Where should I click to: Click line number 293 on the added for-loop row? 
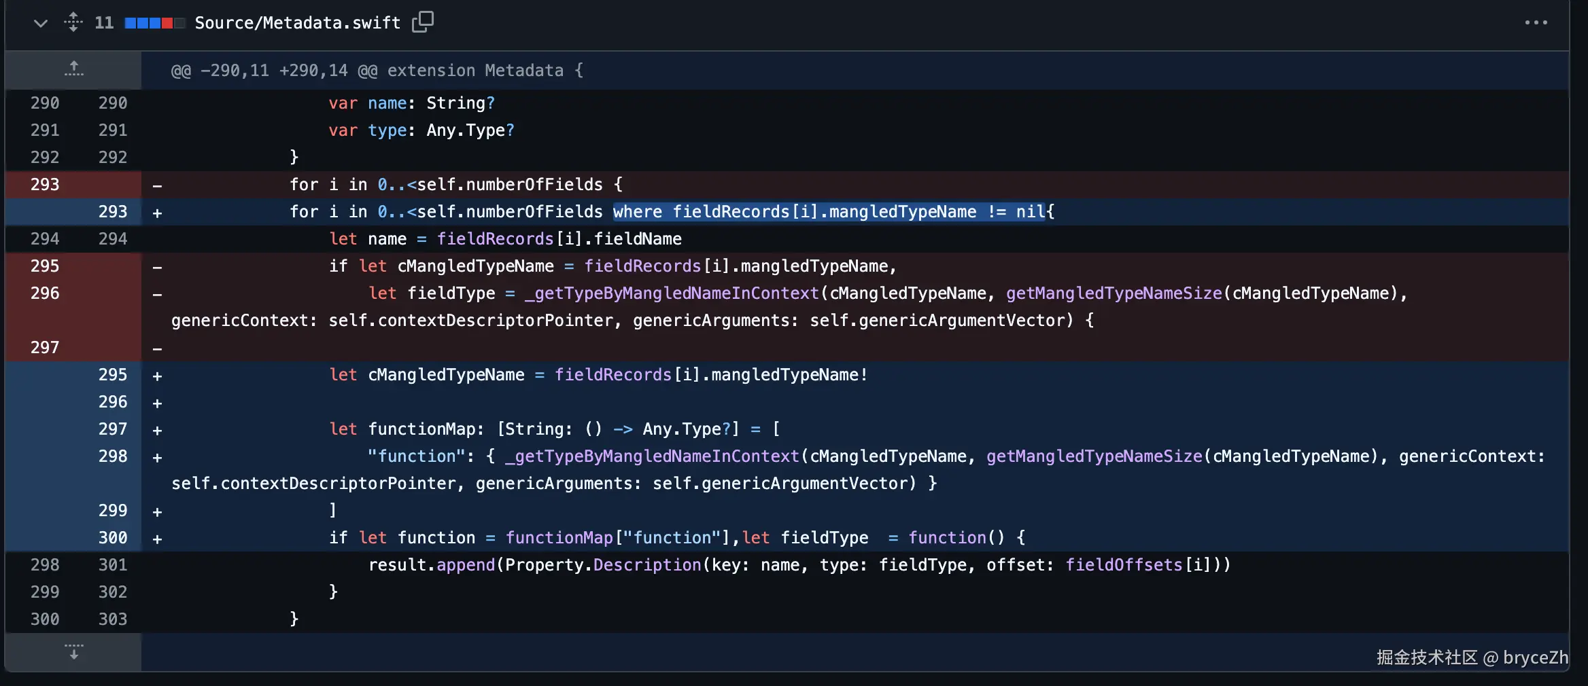pos(113,212)
